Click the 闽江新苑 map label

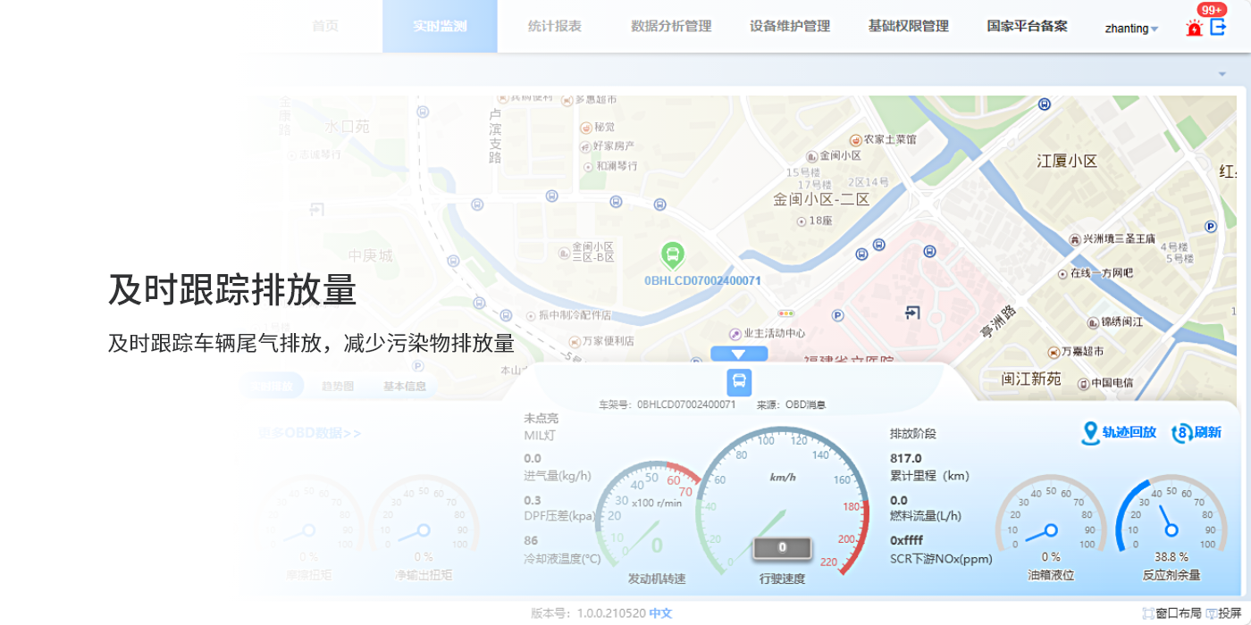click(1031, 379)
